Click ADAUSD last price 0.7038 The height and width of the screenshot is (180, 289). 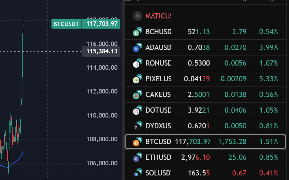[x=199, y=47]
